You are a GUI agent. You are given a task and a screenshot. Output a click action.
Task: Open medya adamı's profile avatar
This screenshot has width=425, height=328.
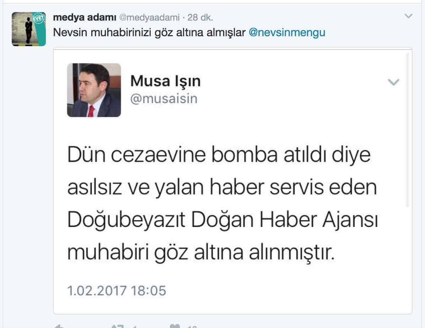click(x=29, y=29)
